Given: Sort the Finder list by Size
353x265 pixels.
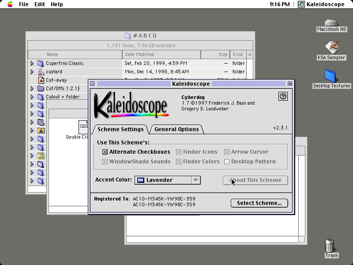Looking at the screenshot, I should [x=215, y=54].
